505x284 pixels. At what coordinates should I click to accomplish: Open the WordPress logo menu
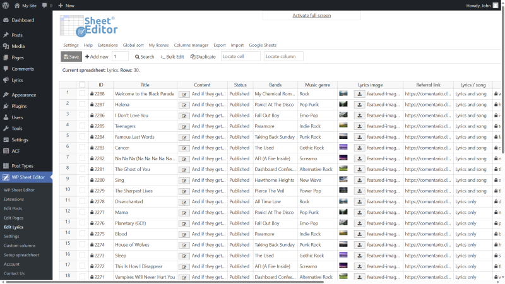click(x=6, y=5)
